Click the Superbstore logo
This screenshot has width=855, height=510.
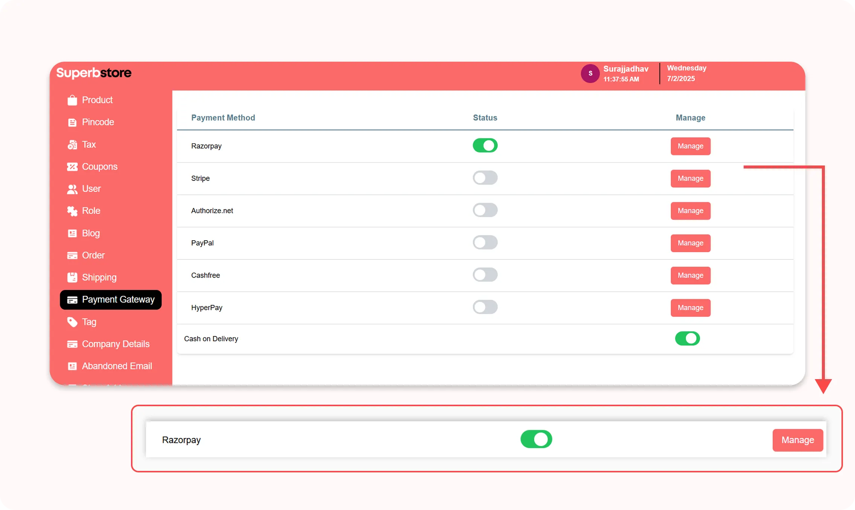pyautogui.click(x=94, y=73)
